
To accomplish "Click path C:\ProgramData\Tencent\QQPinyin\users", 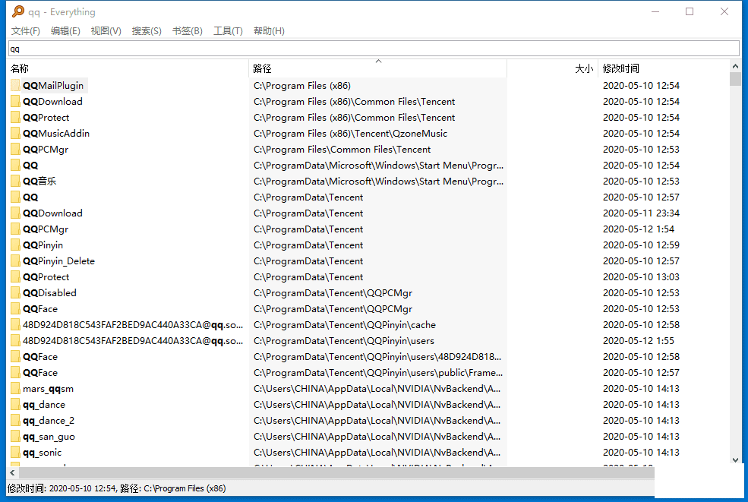I will click(x=343, y=341).
